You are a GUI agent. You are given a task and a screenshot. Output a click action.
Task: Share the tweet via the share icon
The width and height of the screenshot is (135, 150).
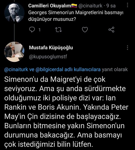click(111, 30)
